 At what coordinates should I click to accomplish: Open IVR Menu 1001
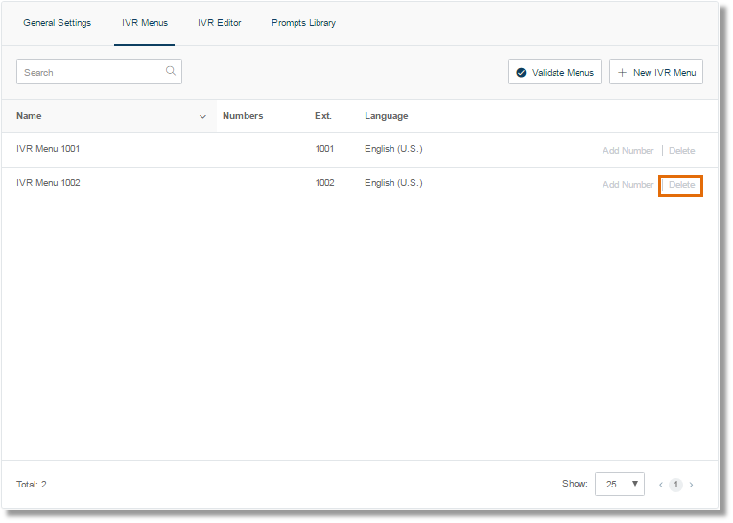pyautogui.click(x=48, y=149)
